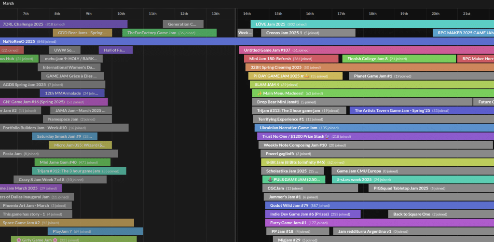Open the Girly Game Jam bar
Screen dimensions: 494x242
[x=74, y=240]
